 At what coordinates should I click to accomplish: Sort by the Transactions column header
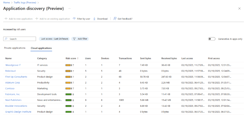tap(125, 58)
